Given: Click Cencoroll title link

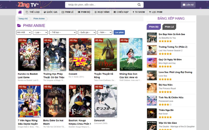Looking at the screenshot, I should (x=99, y=120).
